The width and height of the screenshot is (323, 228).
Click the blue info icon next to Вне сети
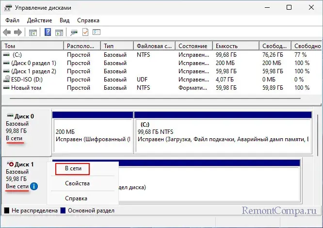click(33, 186)
